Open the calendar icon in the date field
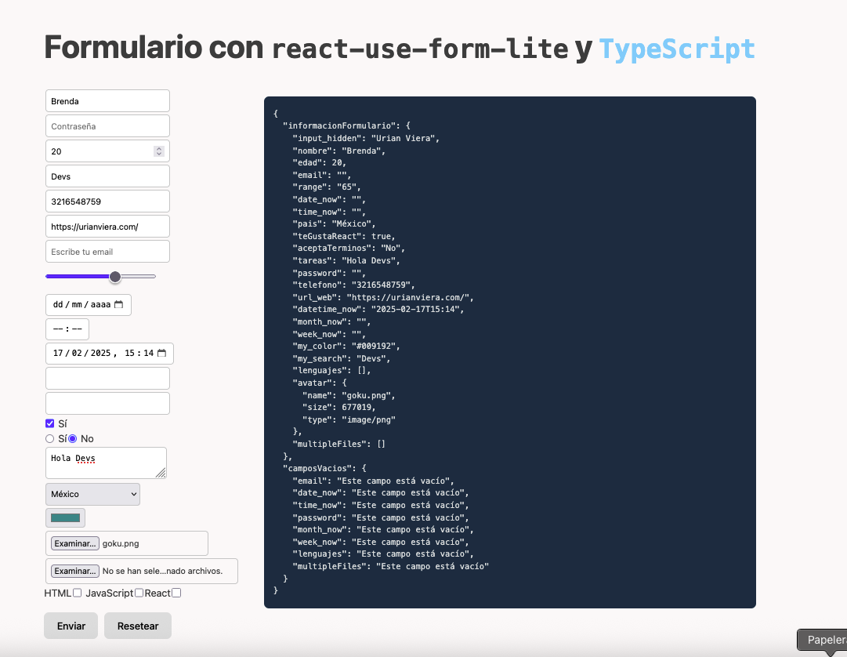 (x=119, y=305)
